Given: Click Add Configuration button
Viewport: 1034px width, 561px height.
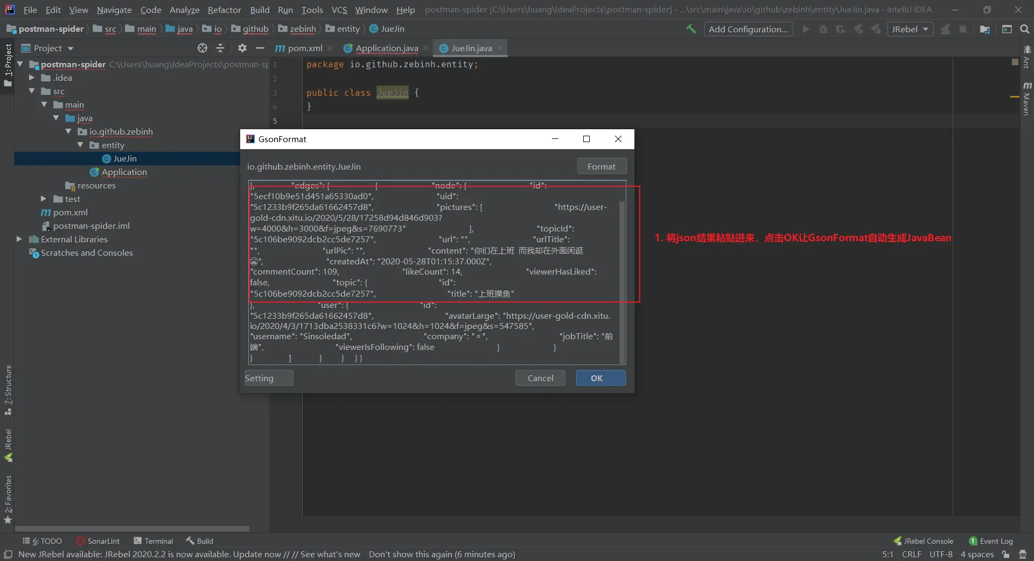Looking at the screenshot, I should pyautogui.click(x=748, y=29).
